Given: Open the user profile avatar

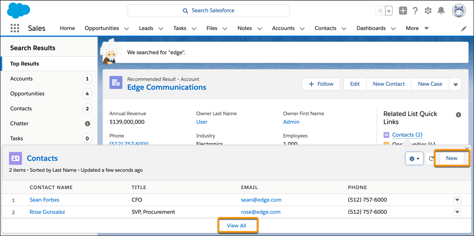Looking at the screenshot, I should tap(459, 11).
